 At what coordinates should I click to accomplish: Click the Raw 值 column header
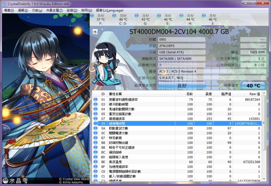[x=247, y=94]
